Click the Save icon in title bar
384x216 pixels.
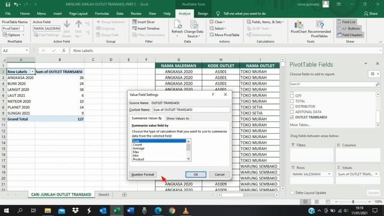pos(8,4)
